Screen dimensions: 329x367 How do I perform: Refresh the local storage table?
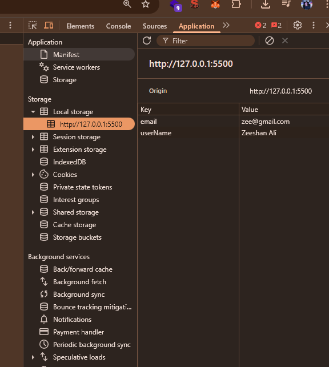[x=147, y=41]
